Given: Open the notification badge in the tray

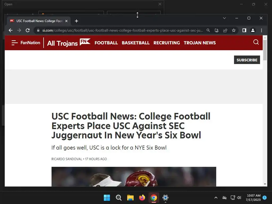Looking at the screenshot, I should point(265,198).
